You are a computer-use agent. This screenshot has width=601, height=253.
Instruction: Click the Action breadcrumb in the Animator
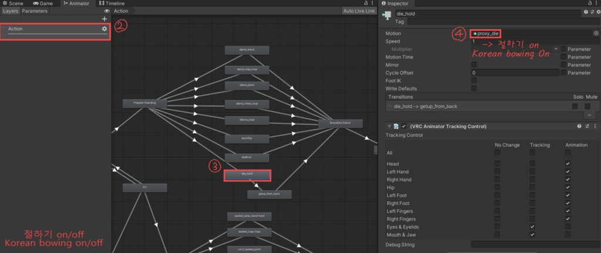pyautogui.click(x=121, y=11)
